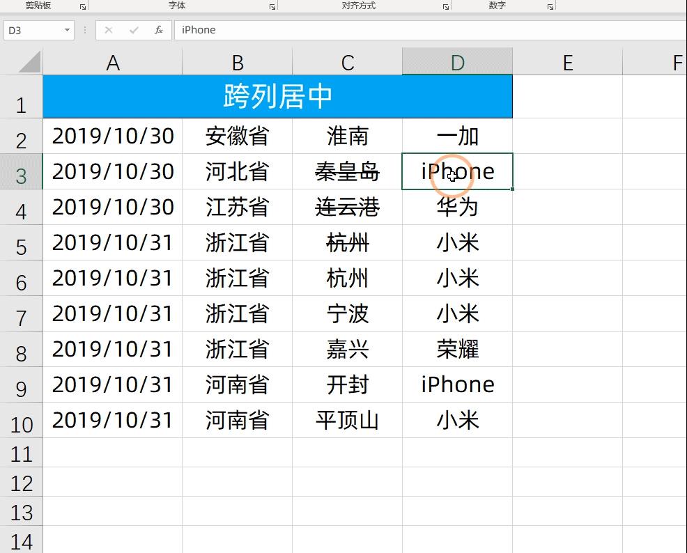Click the formula bar showing iPhone
The height and width of the screenshot is (553, 687).
click(x=201, y=30)
